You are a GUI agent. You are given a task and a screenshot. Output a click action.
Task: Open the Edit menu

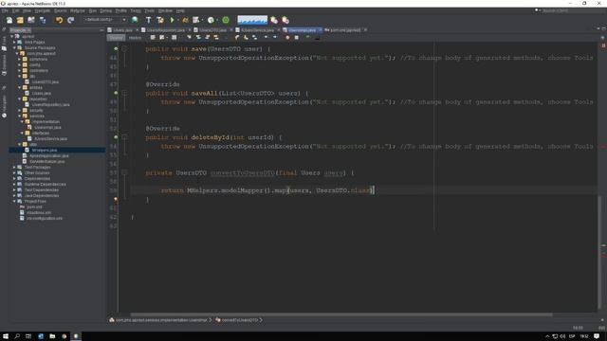[x=15, y=10]
